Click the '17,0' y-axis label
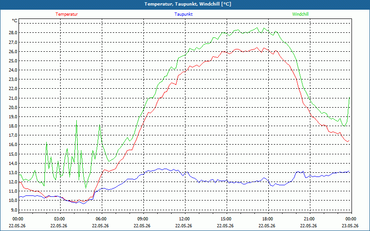370x231 pixels. 13,135
